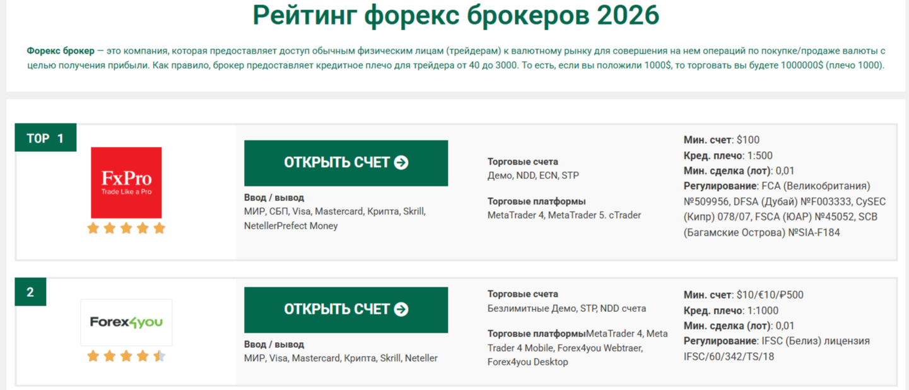Click text Forex4you Desktop
The height and width of the screenshot is (390, 909).
(x=527, y=362)
